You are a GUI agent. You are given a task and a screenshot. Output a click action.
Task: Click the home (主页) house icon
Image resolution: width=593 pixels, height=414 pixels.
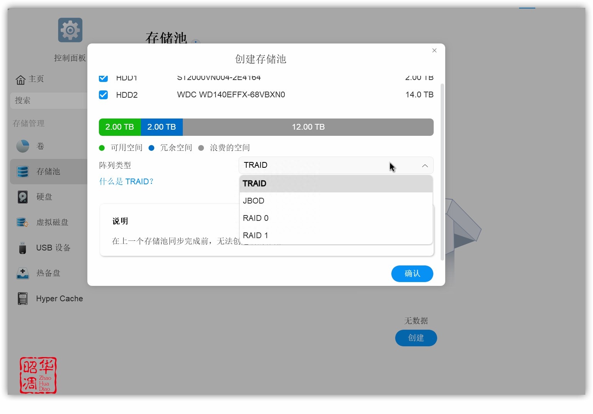point(21,80)
